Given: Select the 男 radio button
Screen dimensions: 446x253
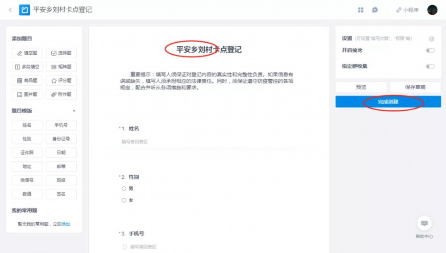Looking at the screenshot, I should coord(124,189).
